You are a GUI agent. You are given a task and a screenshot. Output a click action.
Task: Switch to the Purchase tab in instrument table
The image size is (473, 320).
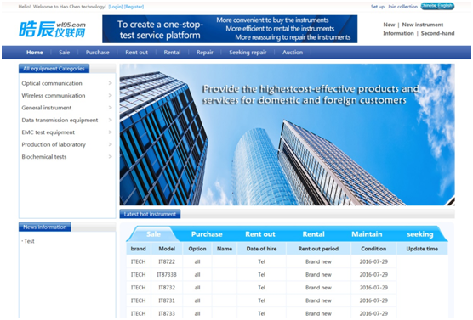click(207, 234)
